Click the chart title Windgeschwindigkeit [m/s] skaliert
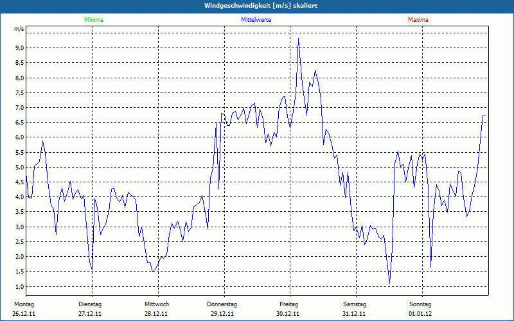Screen dimensions: 514x321 point(261,6)
